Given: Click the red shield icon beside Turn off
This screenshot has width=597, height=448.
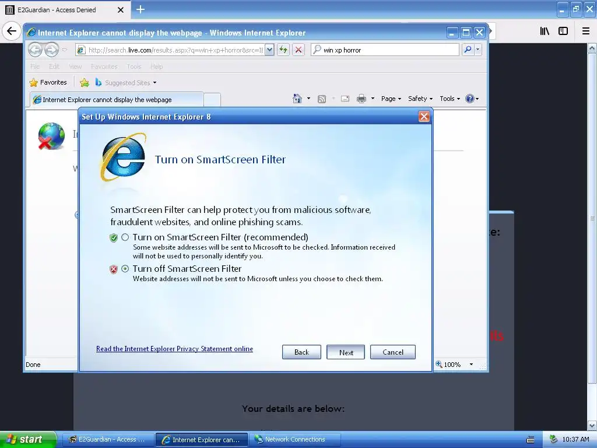Looking at the screenshot, I should click(114, 269).
